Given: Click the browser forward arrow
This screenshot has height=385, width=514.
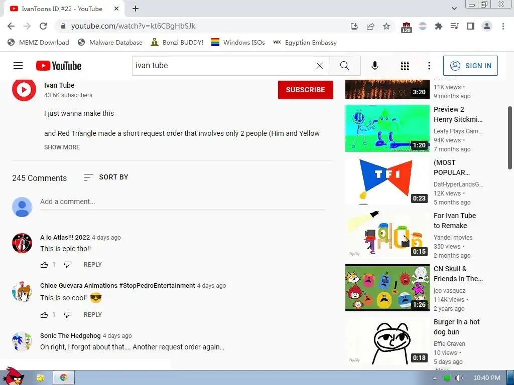Looking at the screenshot, I should click(x=27, y=26).
